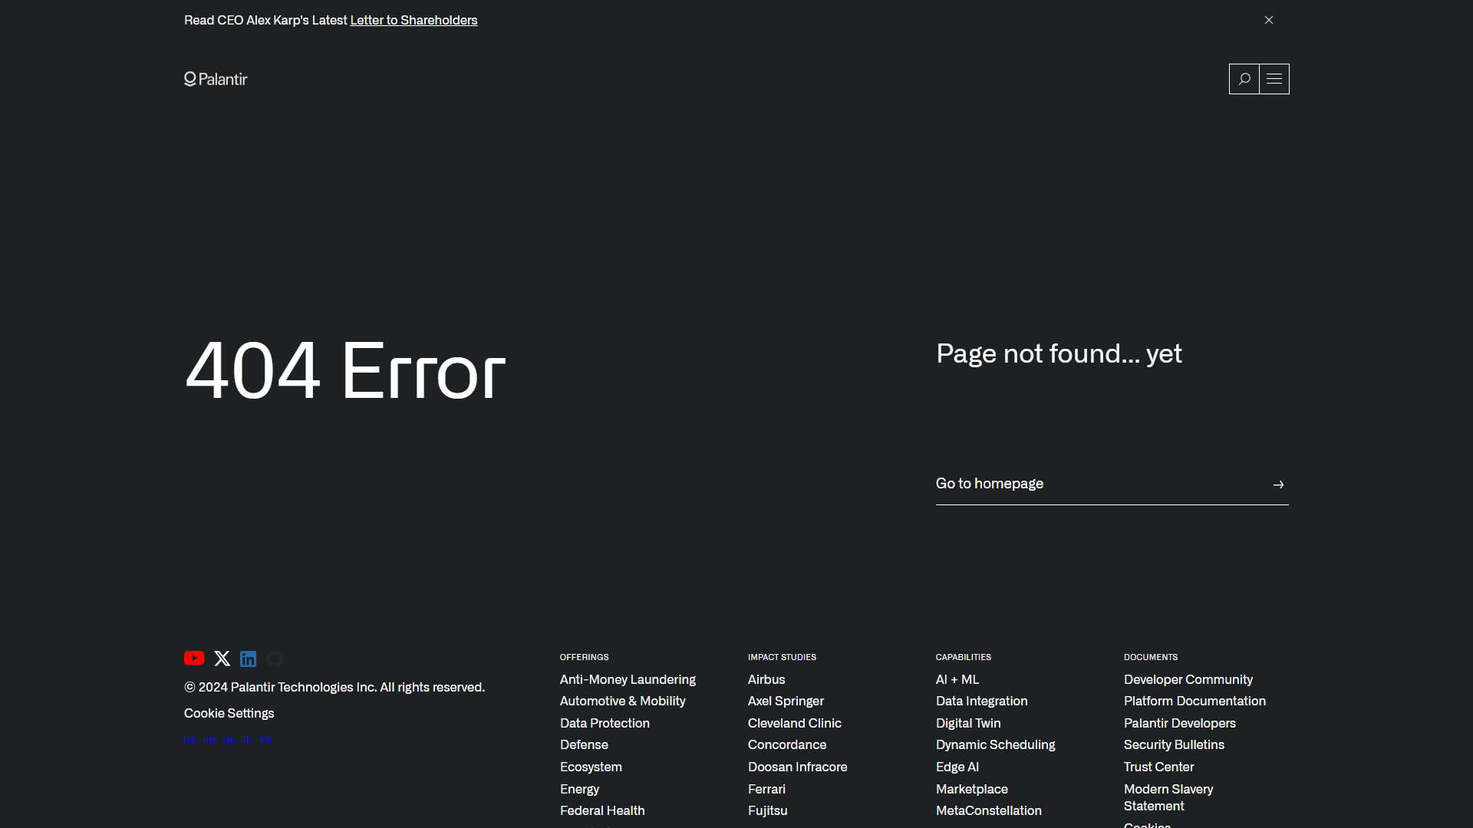Open Platform Documentation
This screenshot has width=1473, height=828.
[x=1195, y=701]
